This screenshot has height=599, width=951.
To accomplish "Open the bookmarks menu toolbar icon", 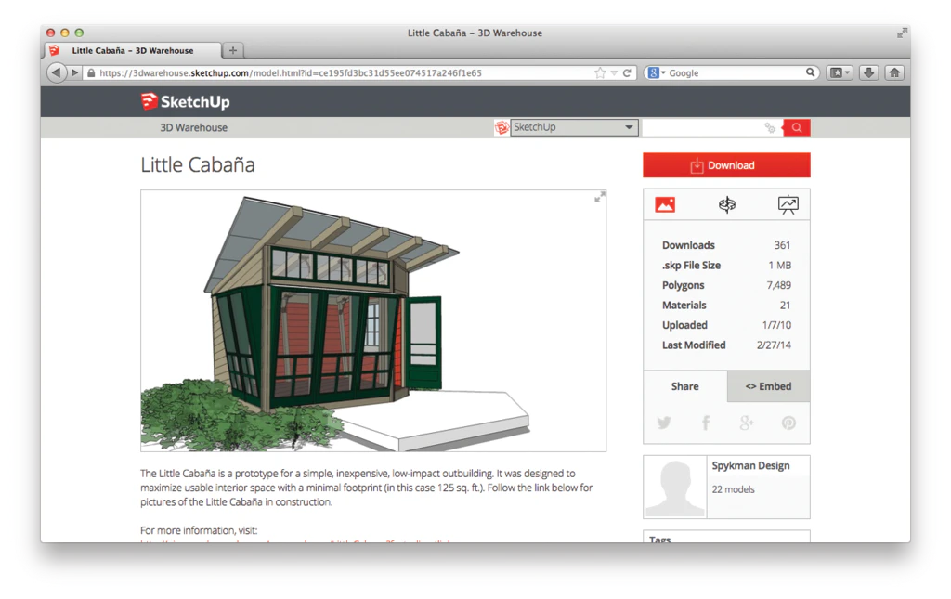I will click(840, 72).
